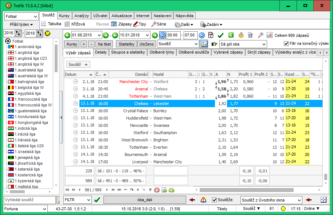This screenshot has height=215, width=333.
Task: Open the bar chart icon beside Celkem
Action: (270, 35)
